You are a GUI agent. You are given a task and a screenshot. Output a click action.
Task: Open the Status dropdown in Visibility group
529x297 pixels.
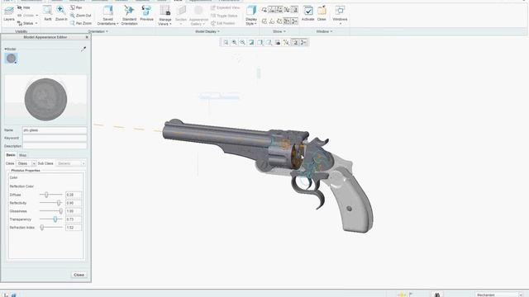pos(27,23)
